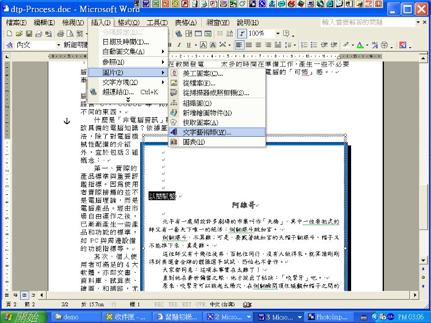Click the Print icon in the toolbar
Viewport: 431px width, 323px height.
(x=60, y=33)
